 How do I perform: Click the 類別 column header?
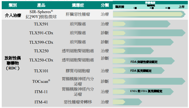[x=13, y=5]
